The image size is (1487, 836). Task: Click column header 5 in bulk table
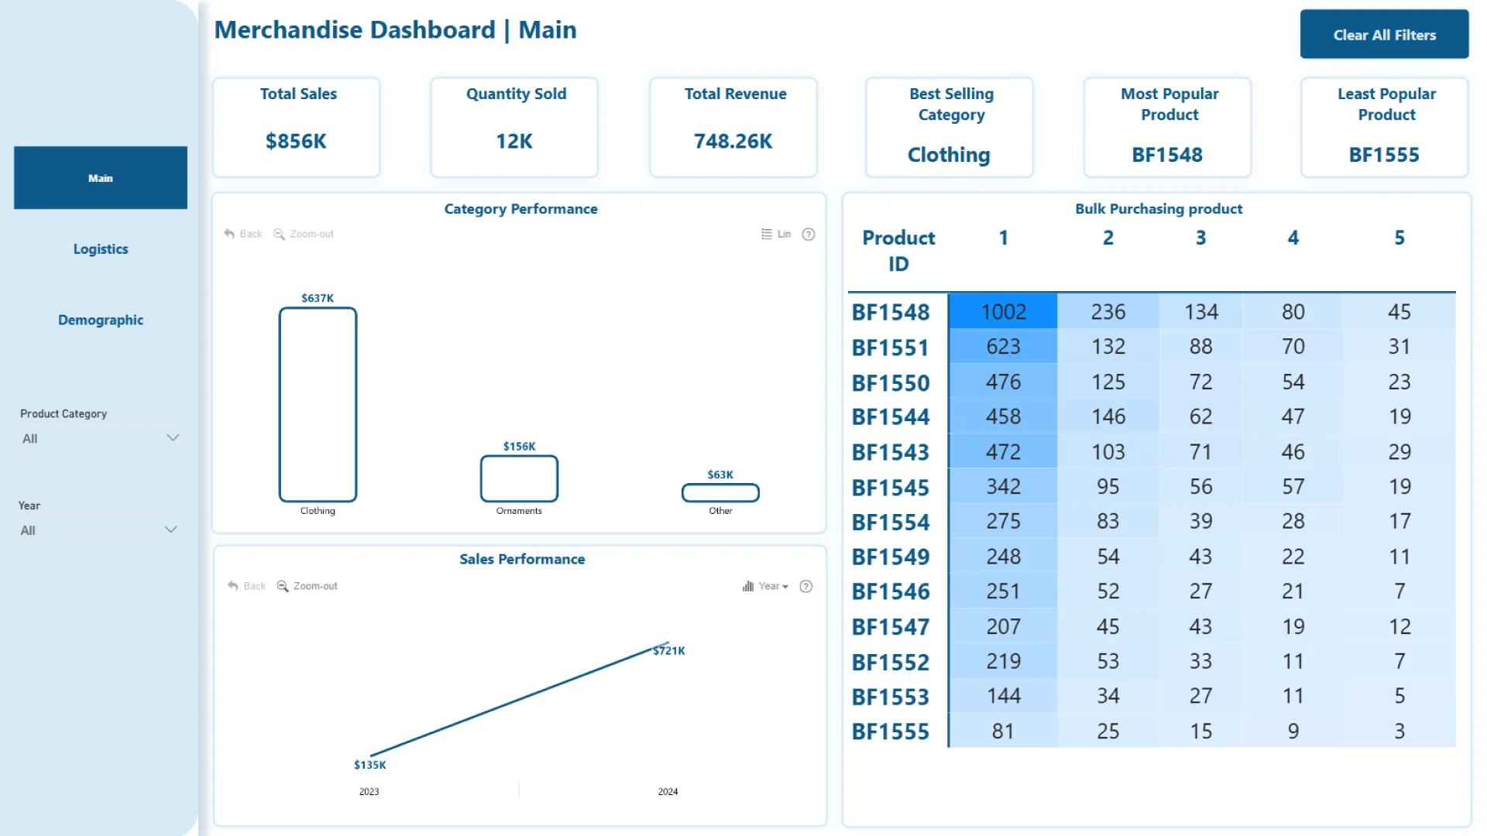pos(1399,238)
